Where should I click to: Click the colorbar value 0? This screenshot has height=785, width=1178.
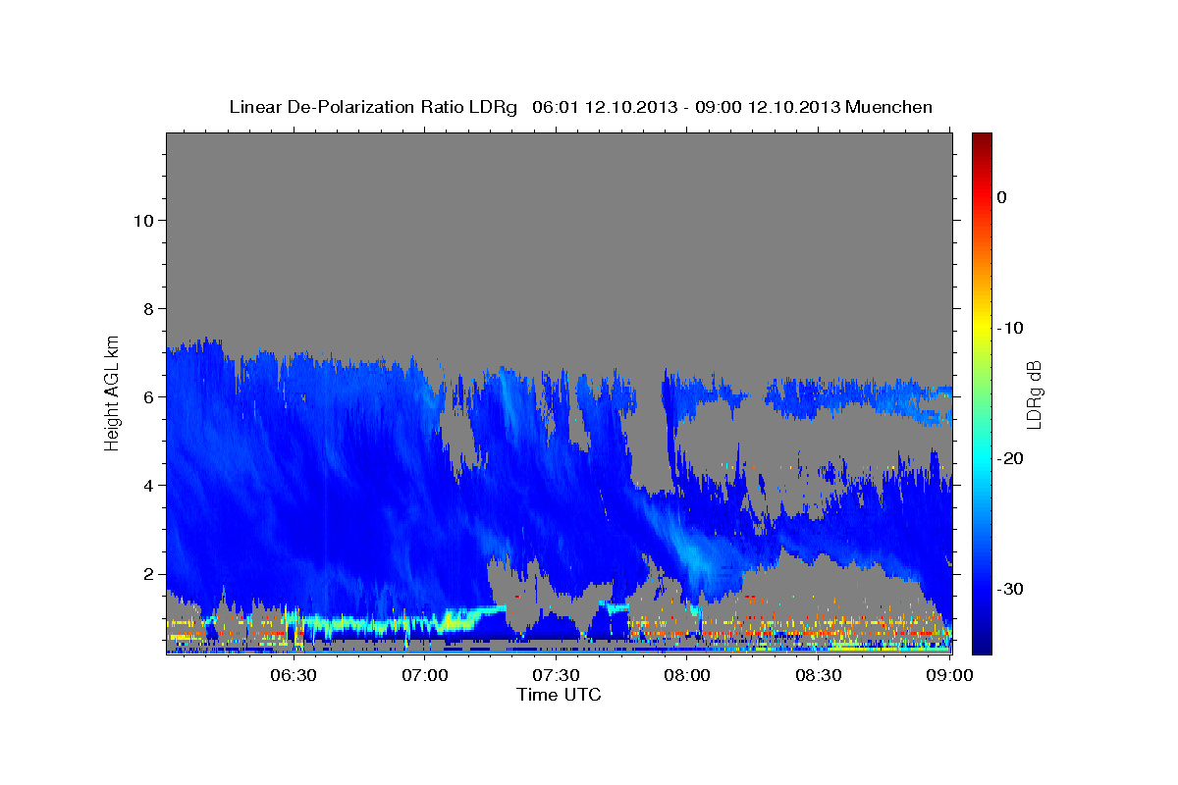(1002, 197)
